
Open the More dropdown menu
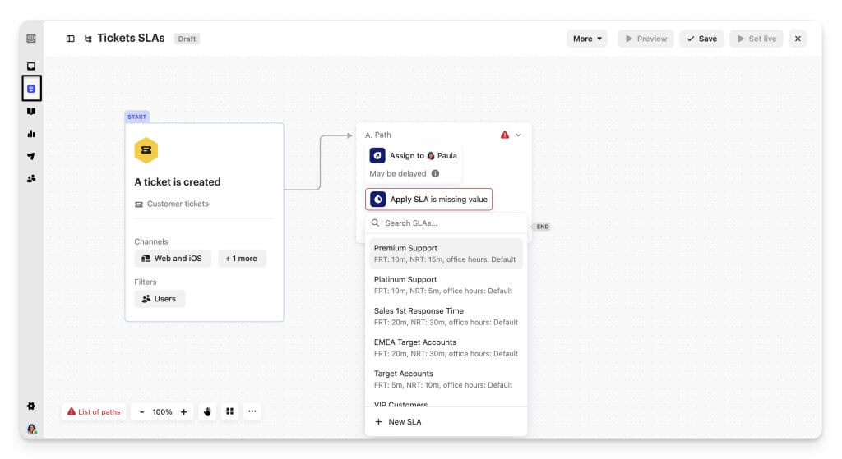[587, 39]
